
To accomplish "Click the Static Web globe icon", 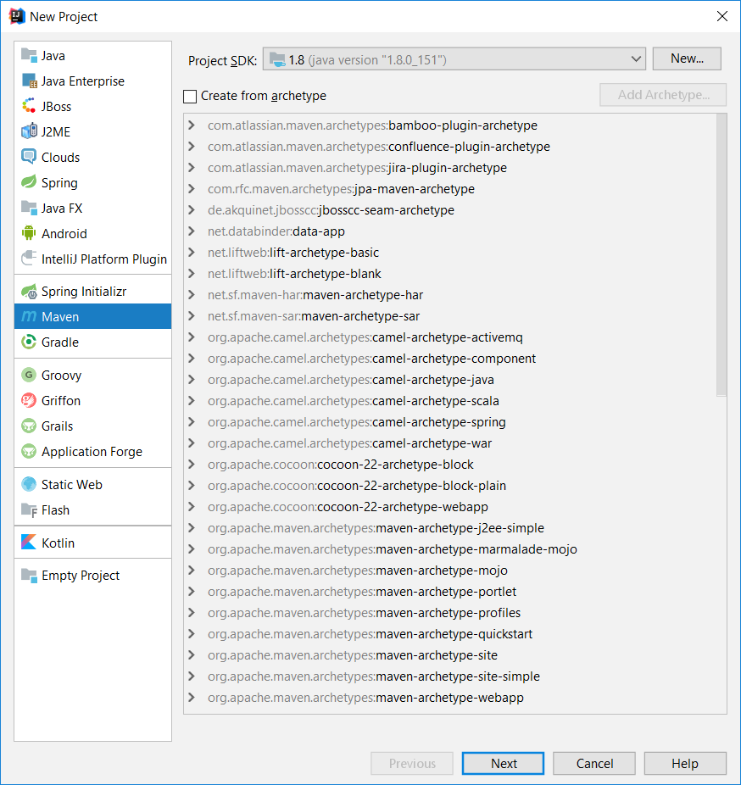I will (x=29, y=485).
